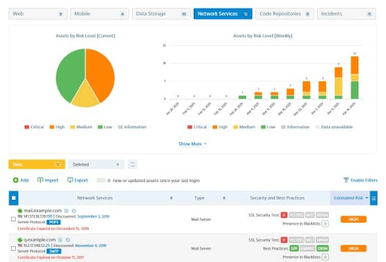Screen dimensions: 386x262
Task: Open the q.example.com asset link
Action: [x=39, y=240]
